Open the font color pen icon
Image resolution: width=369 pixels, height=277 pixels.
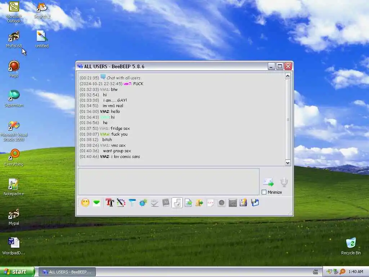121,203
